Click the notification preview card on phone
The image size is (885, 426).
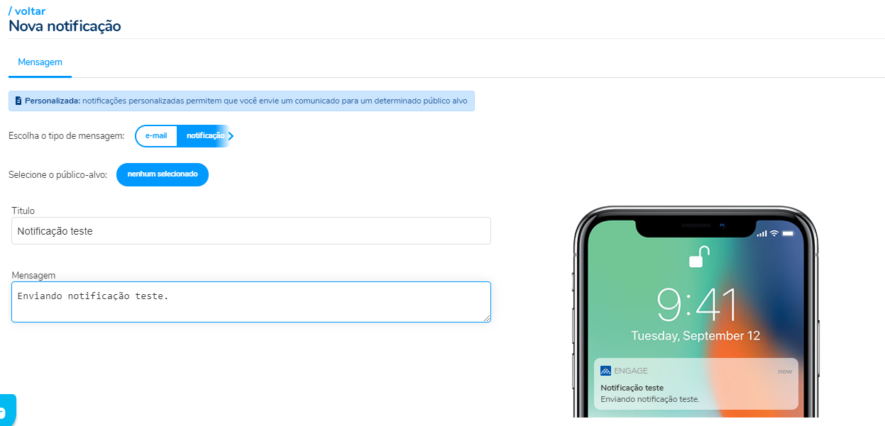pyautogui.click(x=696, y=383)
